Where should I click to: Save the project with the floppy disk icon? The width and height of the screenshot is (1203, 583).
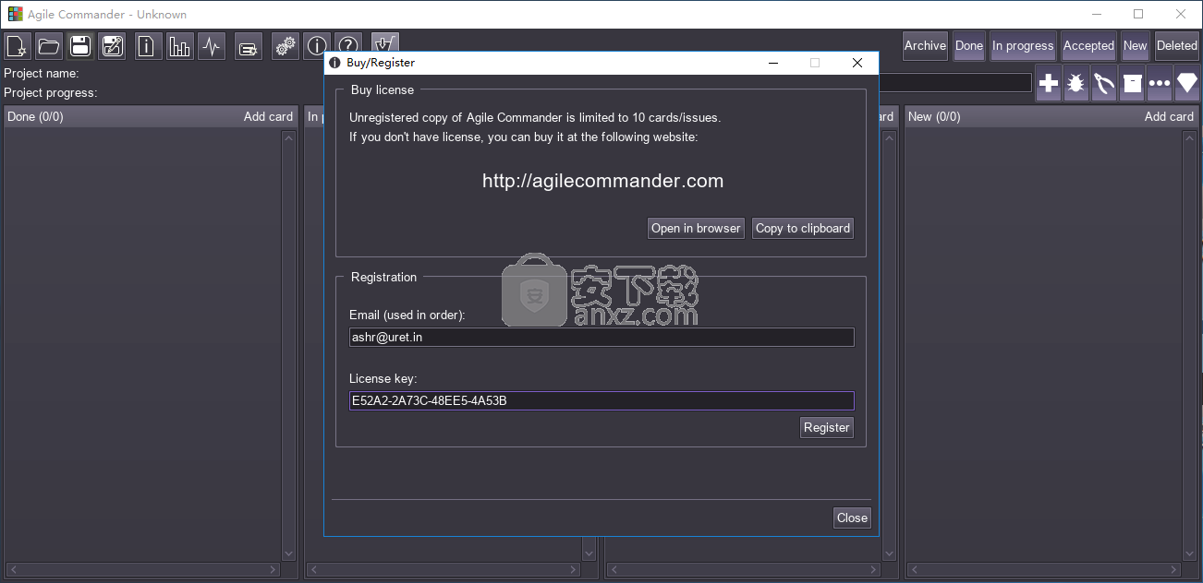click(80, 46)
